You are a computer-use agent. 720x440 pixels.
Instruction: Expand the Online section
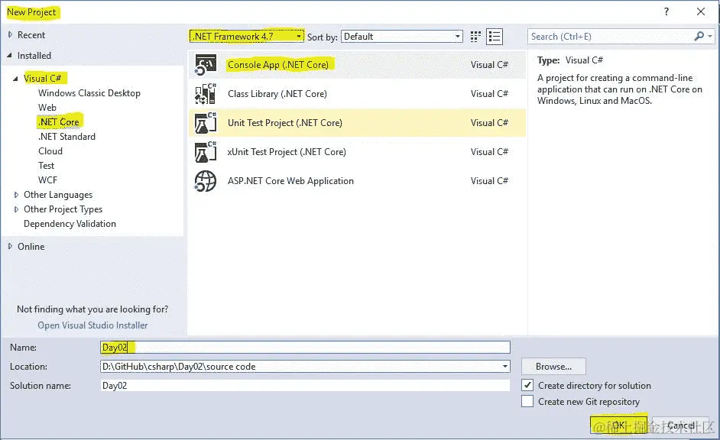[10, 247]
